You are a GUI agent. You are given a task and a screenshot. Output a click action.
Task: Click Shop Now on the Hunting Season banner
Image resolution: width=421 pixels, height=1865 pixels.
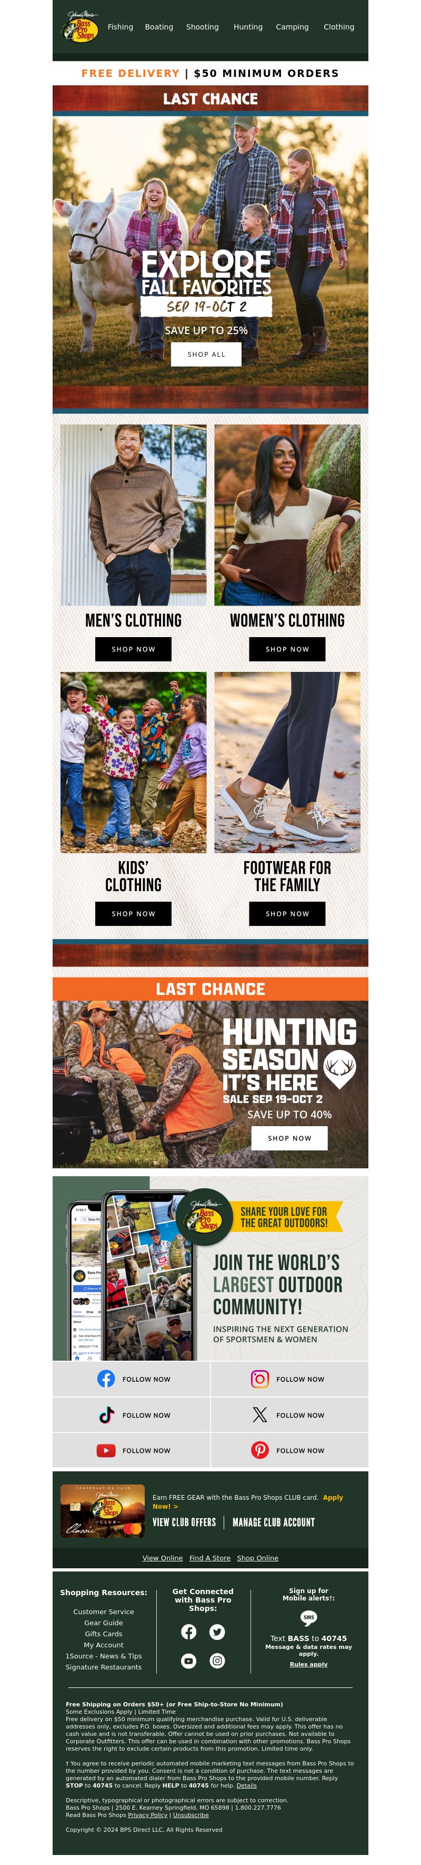289,1137
